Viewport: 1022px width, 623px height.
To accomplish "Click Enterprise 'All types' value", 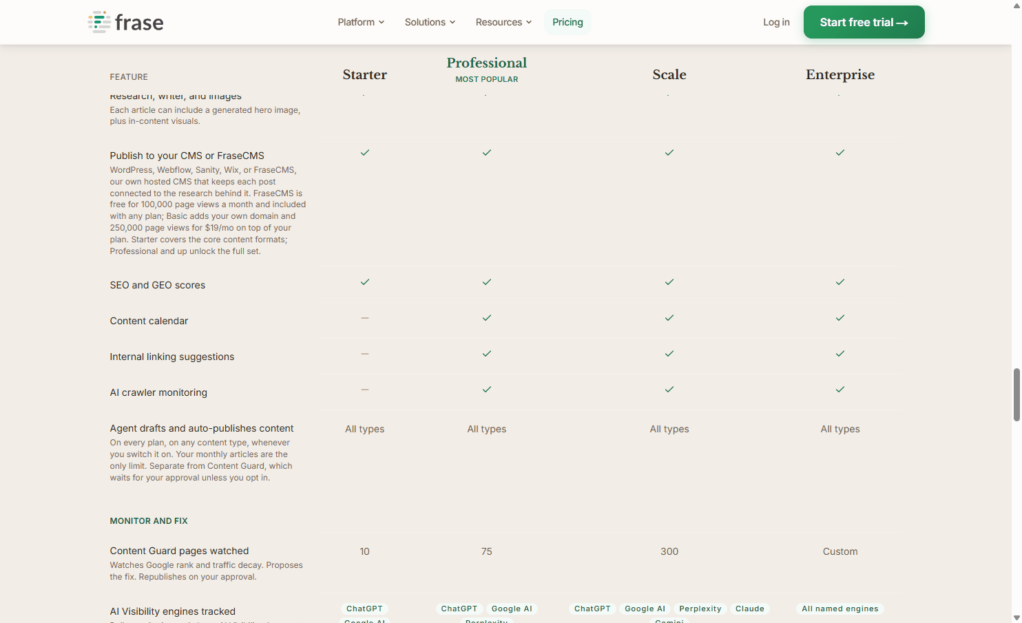I will pos(840,429).
